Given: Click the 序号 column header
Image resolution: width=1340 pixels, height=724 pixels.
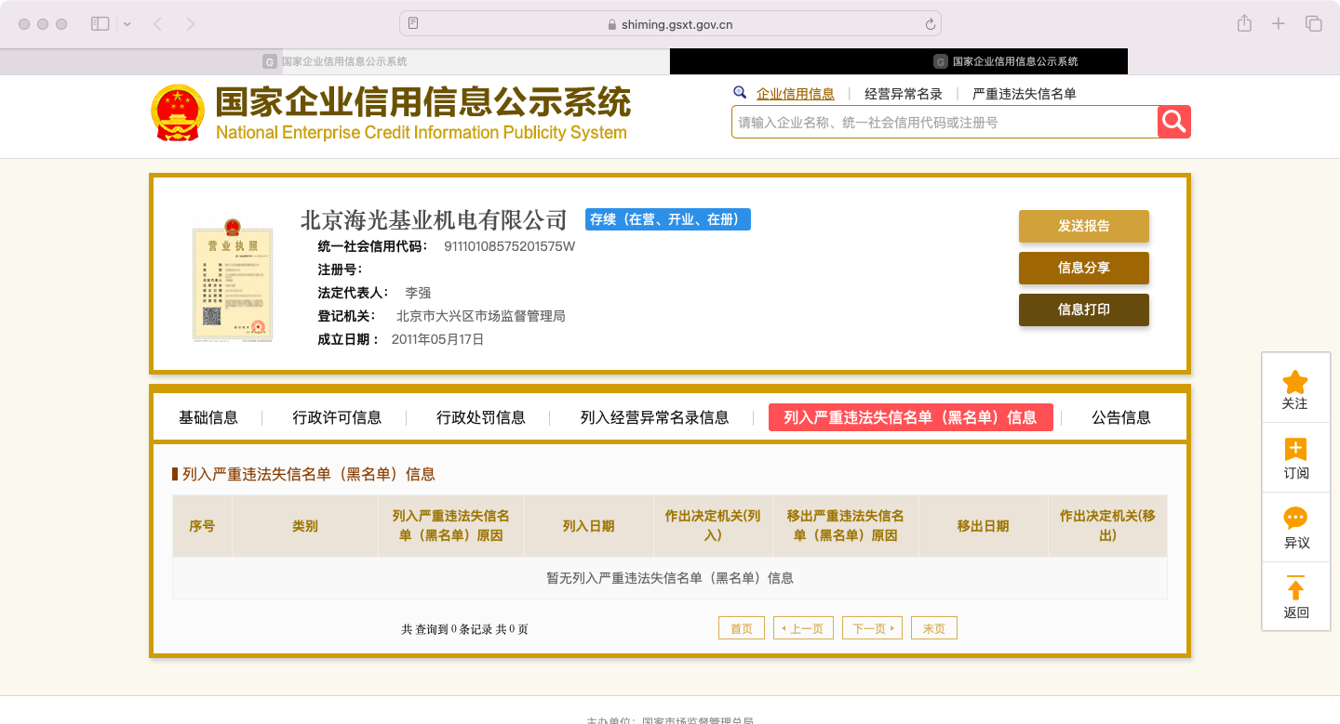Looking at the screenshot, I should tap(202, 526).
